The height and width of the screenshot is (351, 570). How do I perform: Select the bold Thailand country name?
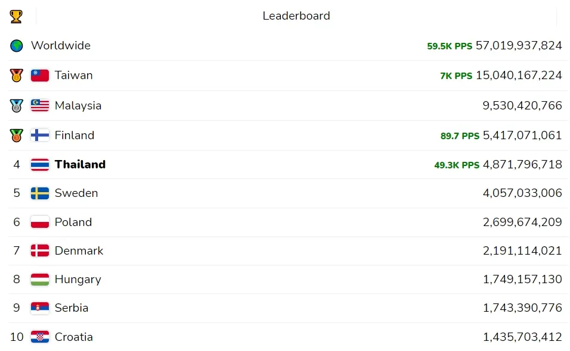tap(80, 165)
